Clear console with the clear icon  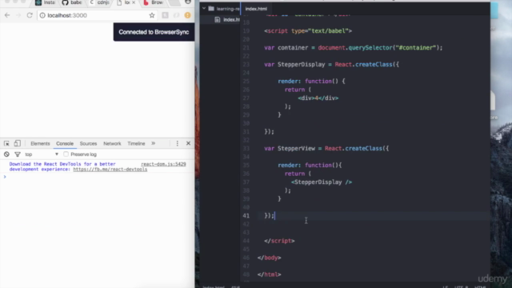coord(6,154)
